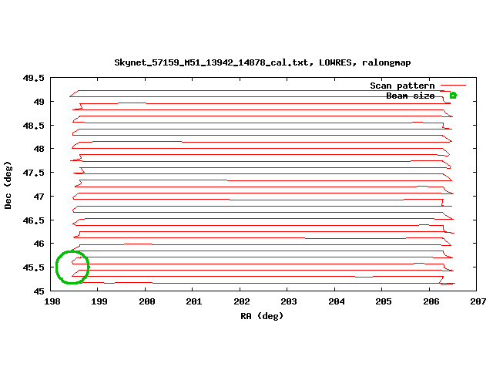
Task: Click the 48.5 Dec axis tick label
Action: (33, 126)
